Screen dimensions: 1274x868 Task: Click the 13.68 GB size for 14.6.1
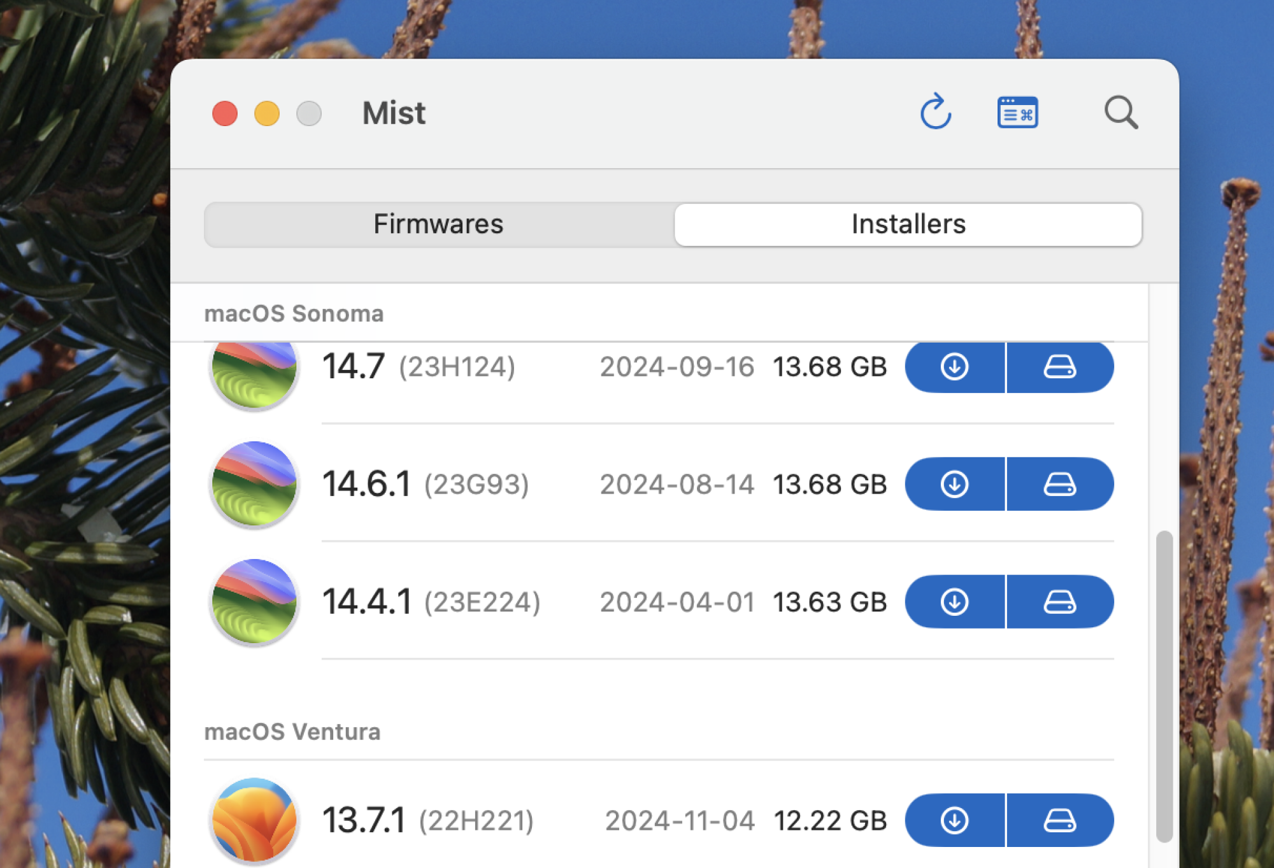click(829, 485)
